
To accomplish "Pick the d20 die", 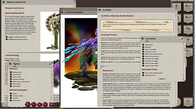I will pyautogui.click(x=28, y=104).
